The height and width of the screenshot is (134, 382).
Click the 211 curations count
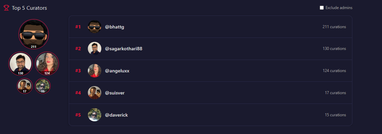(x=334, y=27)
